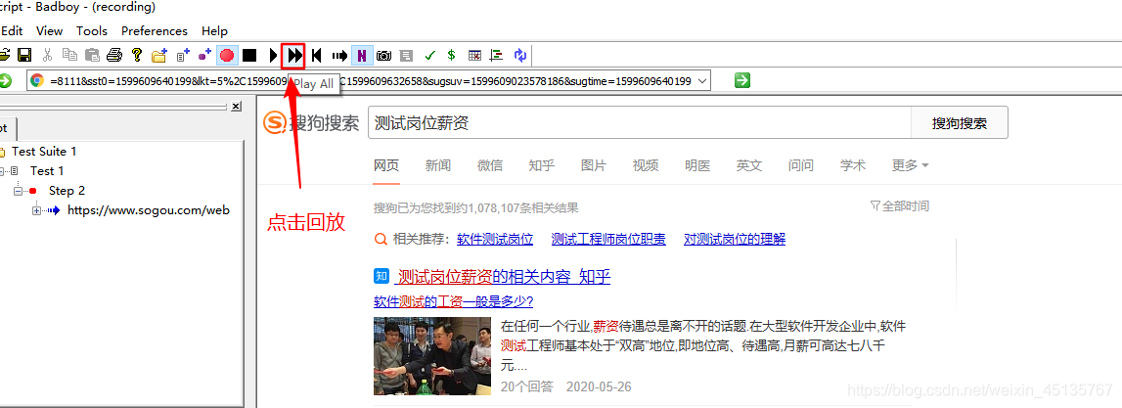This screenshot has height=408, width=1122.
Task: Click the 搜狗搜索 search button
Action: coord(959,123)
